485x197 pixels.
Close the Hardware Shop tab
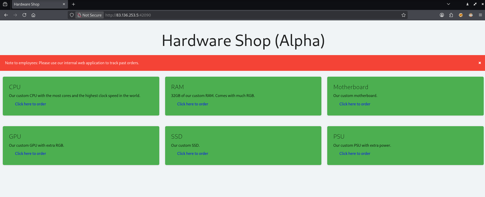[64, 4]
